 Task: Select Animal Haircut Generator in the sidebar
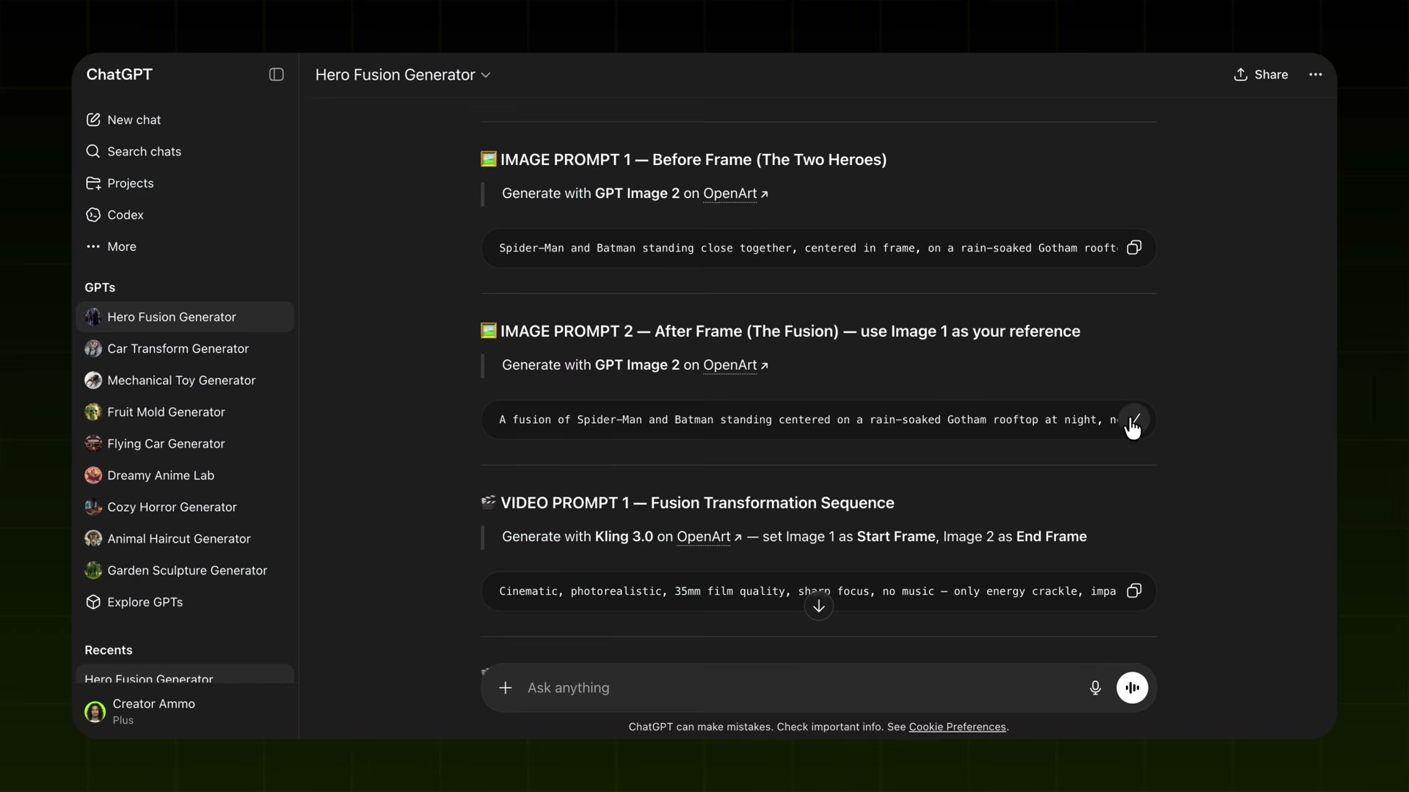coord(185,538)
